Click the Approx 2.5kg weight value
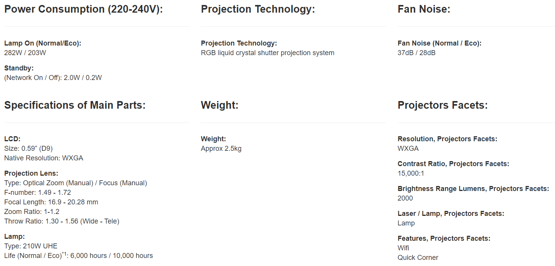The height and width of the screenshot is (266, 555). point(221,149)
